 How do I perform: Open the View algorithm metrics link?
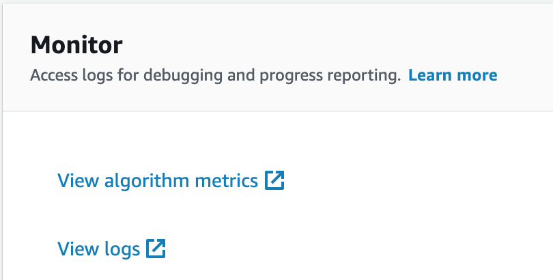pyautogui.click(x=171, y=180)
